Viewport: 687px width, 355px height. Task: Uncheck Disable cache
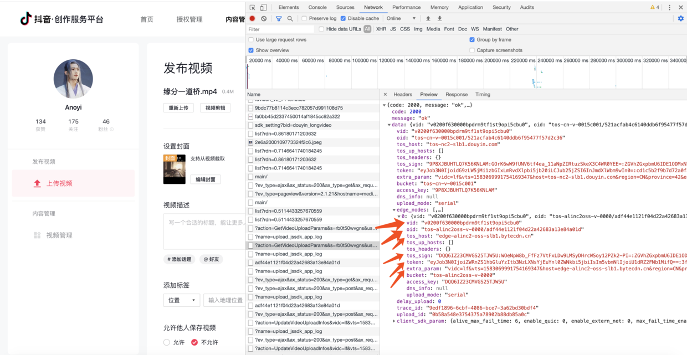coord(343,18)
